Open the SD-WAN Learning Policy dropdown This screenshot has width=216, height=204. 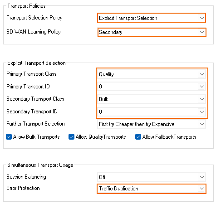[x=152, y=32]
